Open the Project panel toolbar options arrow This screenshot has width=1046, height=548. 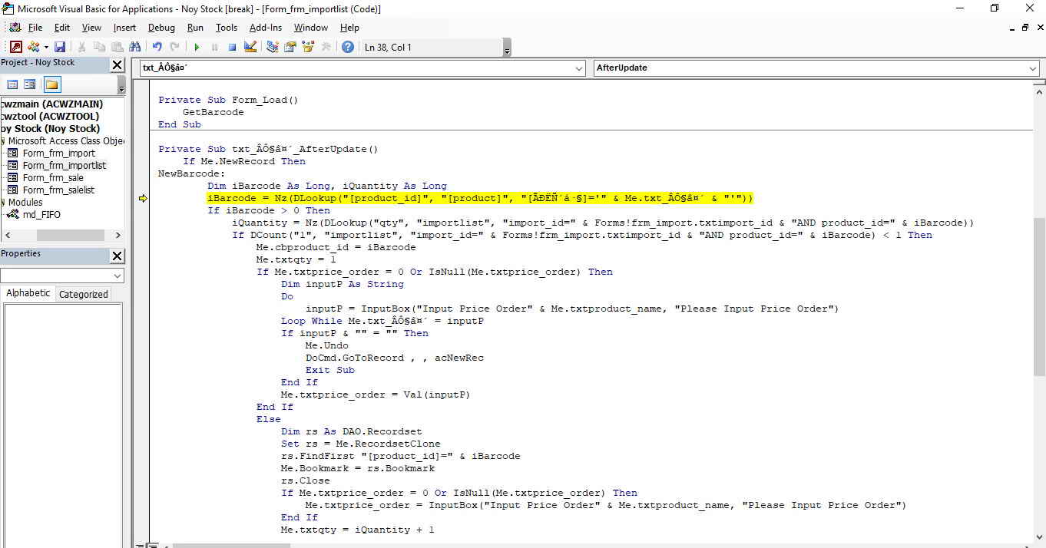(x=121, y=85)
